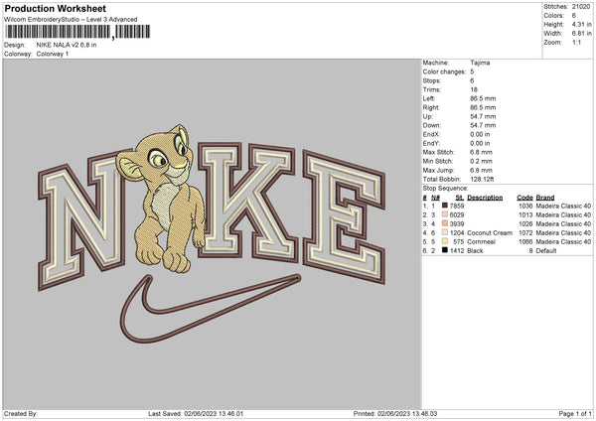Click the Trims value 18

(x=474, y=89)
